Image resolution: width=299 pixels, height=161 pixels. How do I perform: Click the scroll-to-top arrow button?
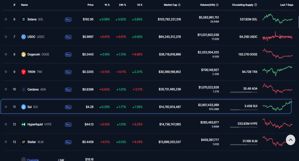click(x=290, y=140)
